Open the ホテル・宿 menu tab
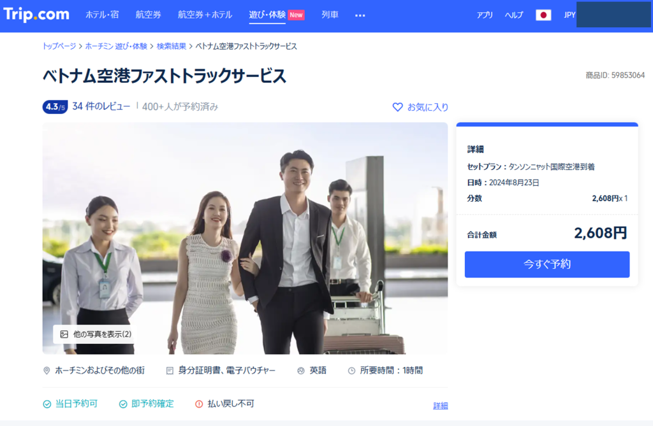This screenshot has width=653, height=426. (102, 15)
